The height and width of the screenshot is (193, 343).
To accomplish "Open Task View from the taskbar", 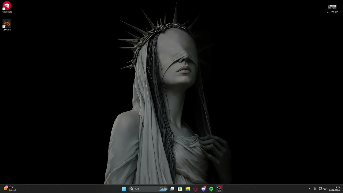I will (x=172, y=189).
